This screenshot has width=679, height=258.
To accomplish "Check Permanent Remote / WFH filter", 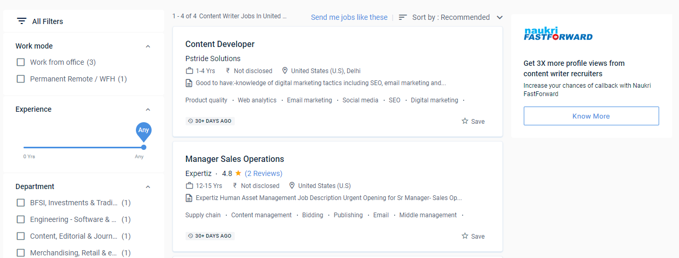I will [21, 79].
